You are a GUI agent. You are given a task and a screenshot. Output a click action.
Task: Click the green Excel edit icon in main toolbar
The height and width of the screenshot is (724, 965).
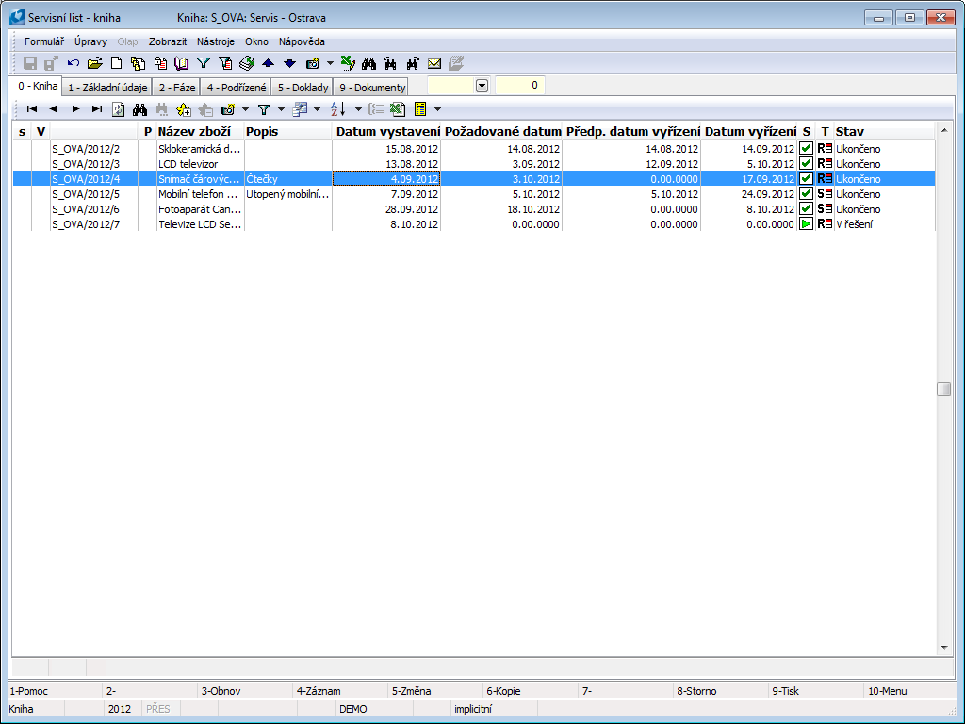coord(348,63)
